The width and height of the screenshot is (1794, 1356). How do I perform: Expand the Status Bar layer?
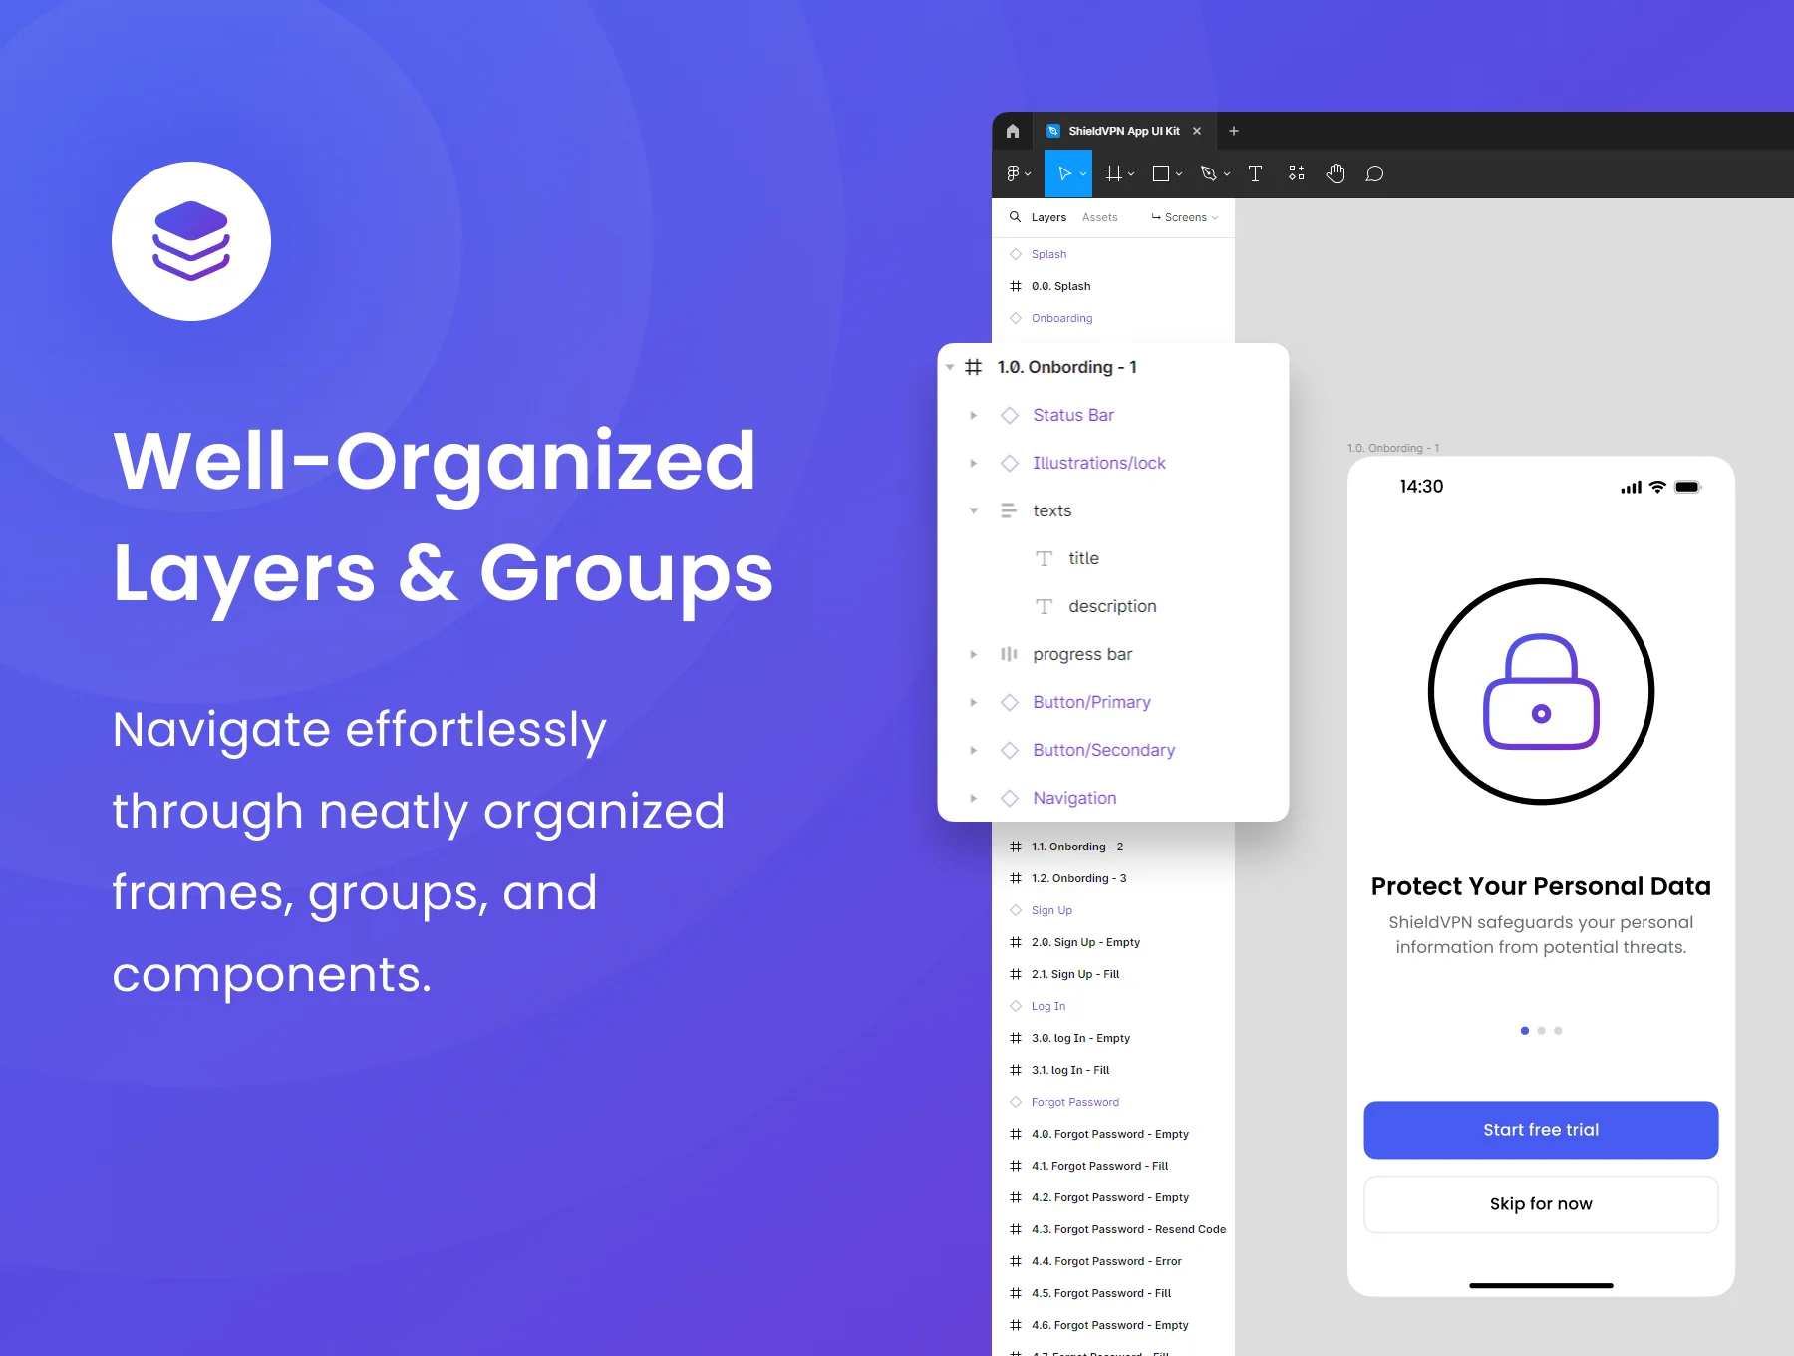974,415
